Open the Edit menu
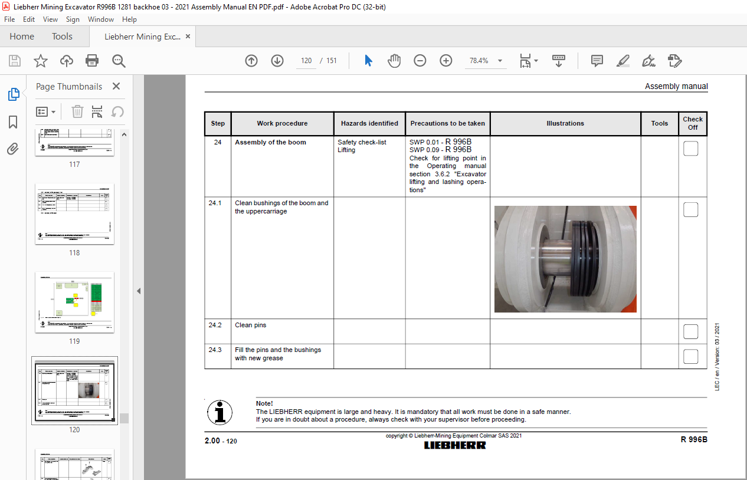 [x=29, y=19]
